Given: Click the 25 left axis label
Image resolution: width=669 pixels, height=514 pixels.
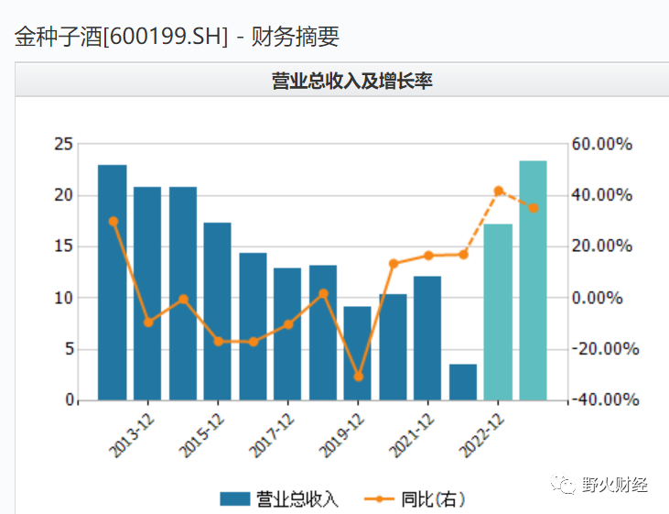Looking at the screenshot, I should pos(63,144).
